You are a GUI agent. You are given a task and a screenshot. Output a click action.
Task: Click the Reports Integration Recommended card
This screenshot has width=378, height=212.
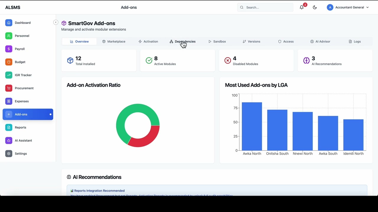217,190
